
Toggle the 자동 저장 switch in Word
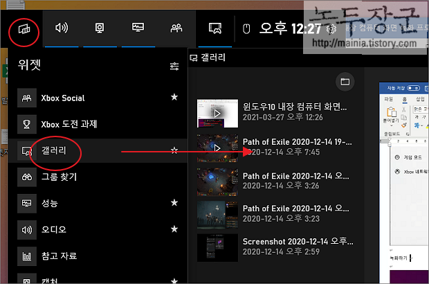tap(413, 88)
